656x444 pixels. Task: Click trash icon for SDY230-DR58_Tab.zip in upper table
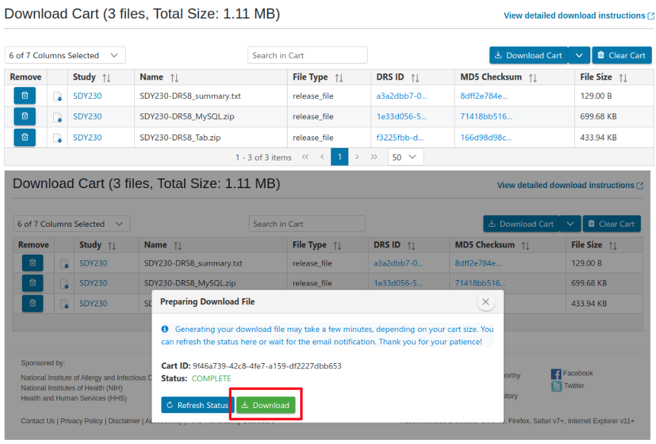click(24, 138)
